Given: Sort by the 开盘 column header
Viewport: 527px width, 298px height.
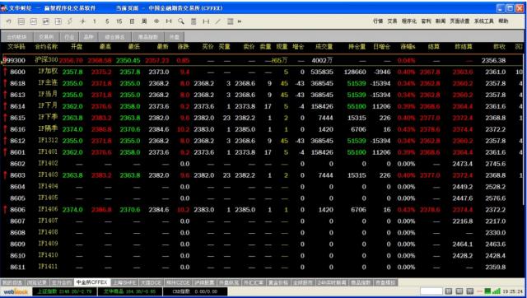Looking at the screenshot, I should [77, 47].
